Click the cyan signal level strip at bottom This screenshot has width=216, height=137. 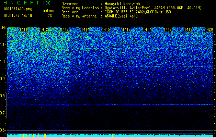point(110,135)
